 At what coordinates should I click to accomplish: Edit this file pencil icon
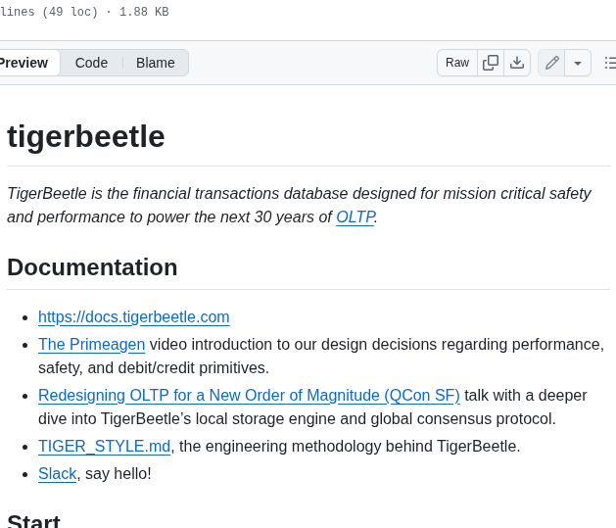point(551,63)
